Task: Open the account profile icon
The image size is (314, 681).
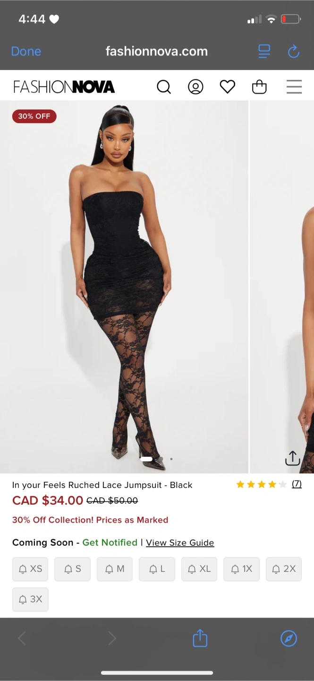Action: (x=195, y=87)
